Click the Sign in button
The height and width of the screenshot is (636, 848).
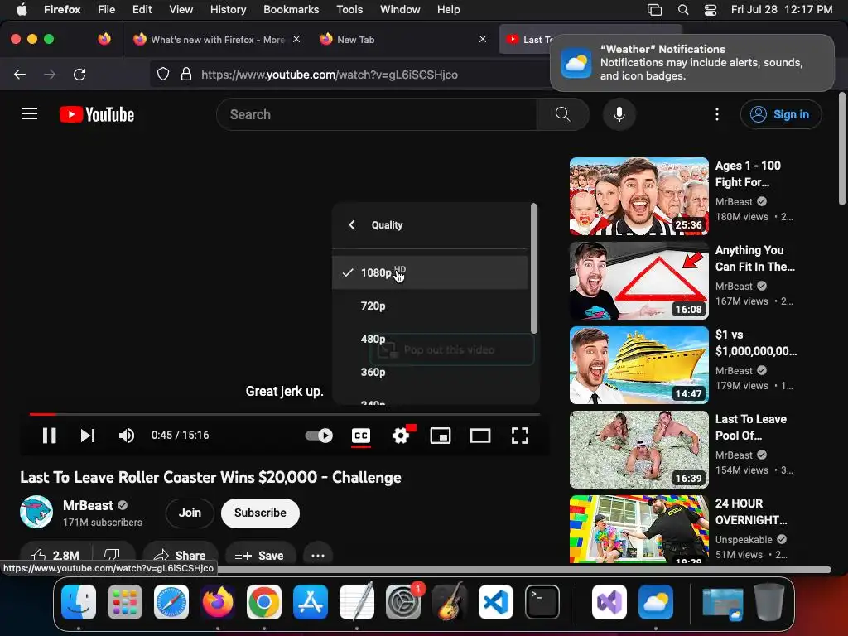point(781,114)
